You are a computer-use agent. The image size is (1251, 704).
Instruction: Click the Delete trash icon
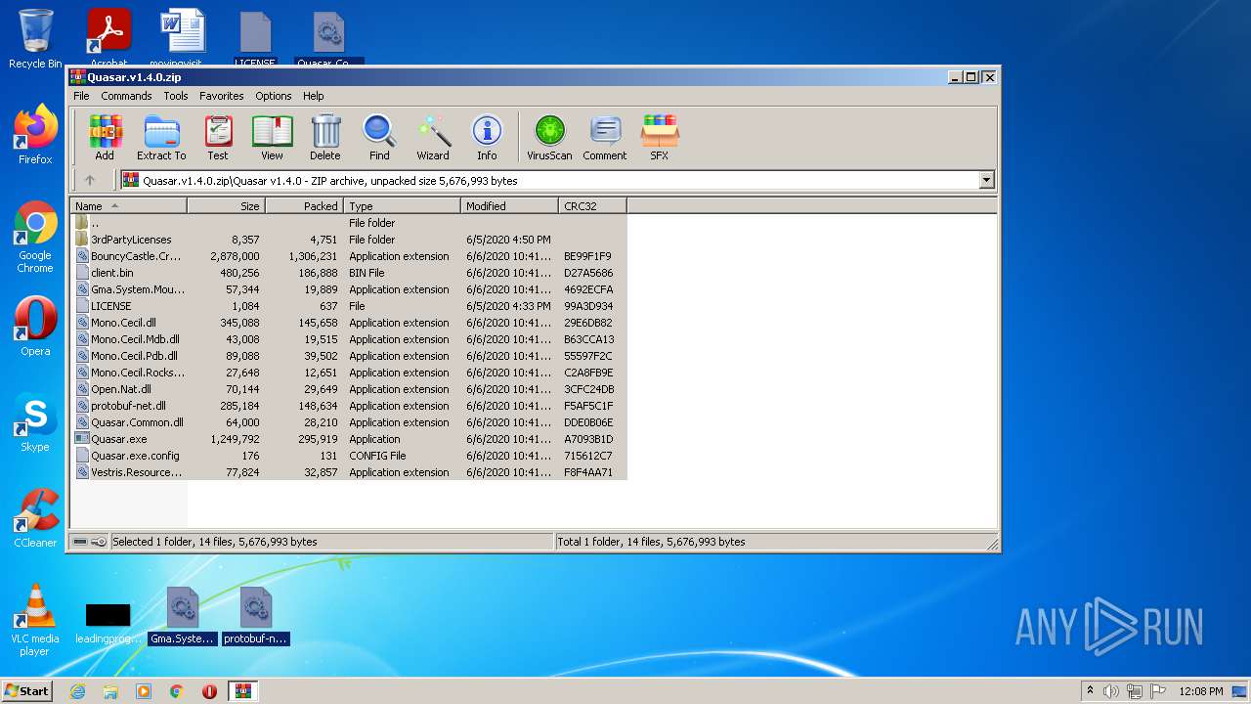coord(325,138)
